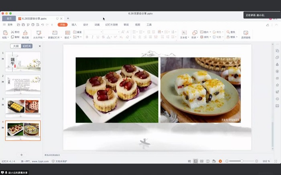Expand the Picture (图片) dropdown

coord(207,32)
